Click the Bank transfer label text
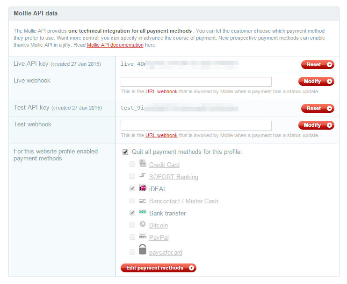Viewport: 347px width, 284px height. pyautogui.click(x=167, y=214)
